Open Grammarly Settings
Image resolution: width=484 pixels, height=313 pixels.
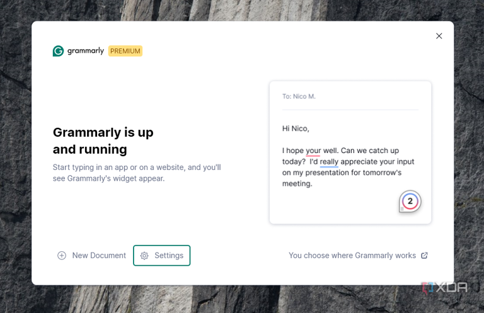coord(162,255)
